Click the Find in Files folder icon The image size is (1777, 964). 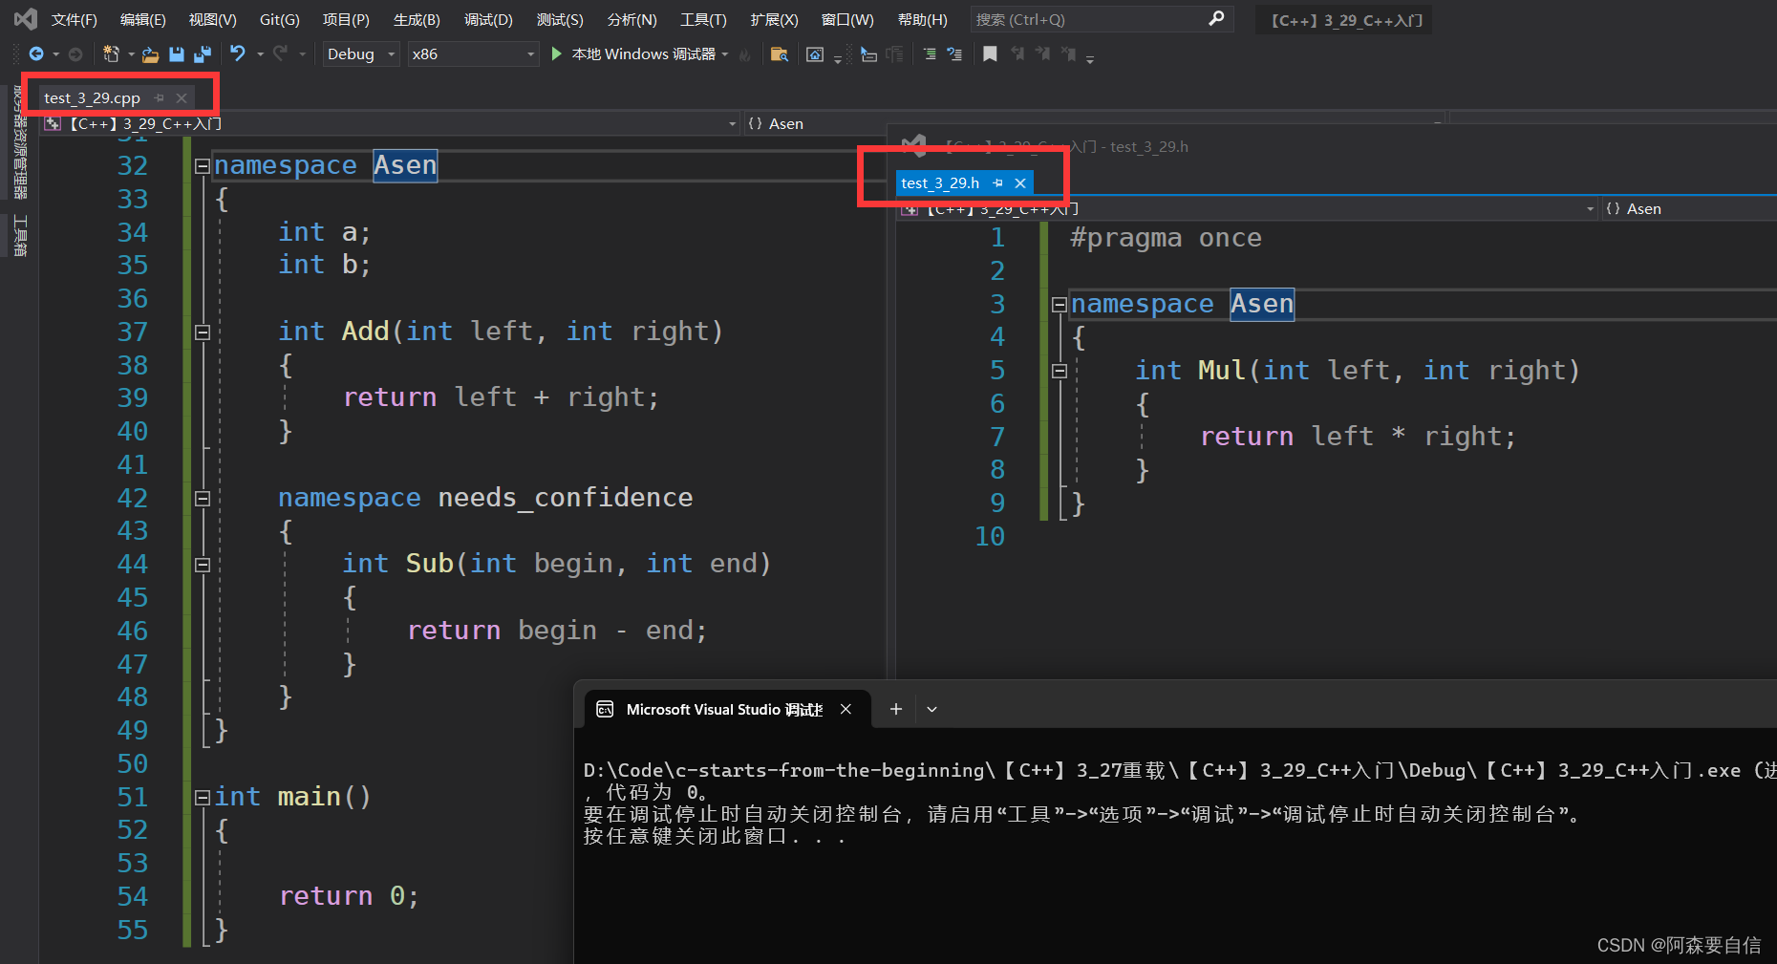tap(780, 54)
